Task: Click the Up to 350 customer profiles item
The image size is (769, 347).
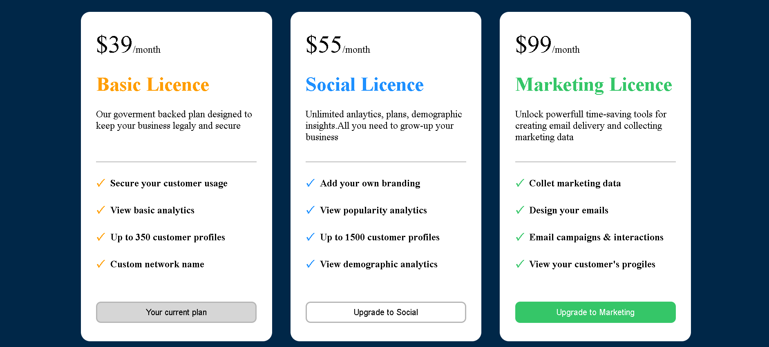Action: coord(168,237)
